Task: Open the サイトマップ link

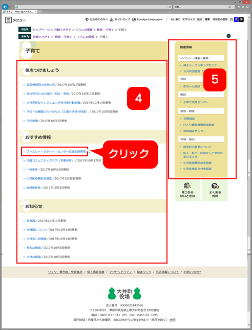Action: coord(120,19)
